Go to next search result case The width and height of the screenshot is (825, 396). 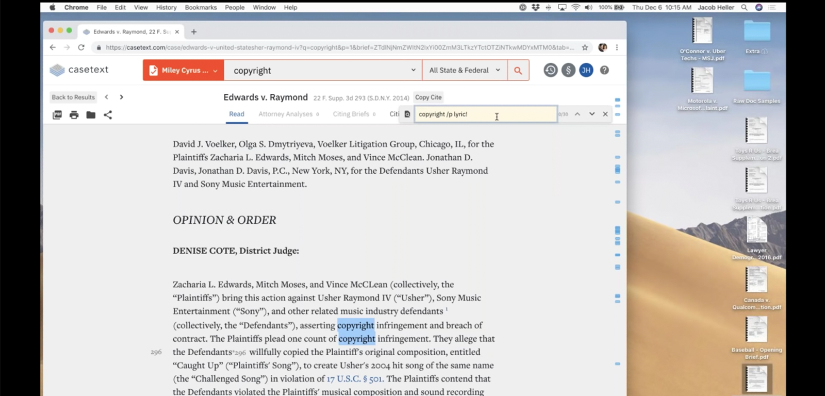(x=122, y=97)
